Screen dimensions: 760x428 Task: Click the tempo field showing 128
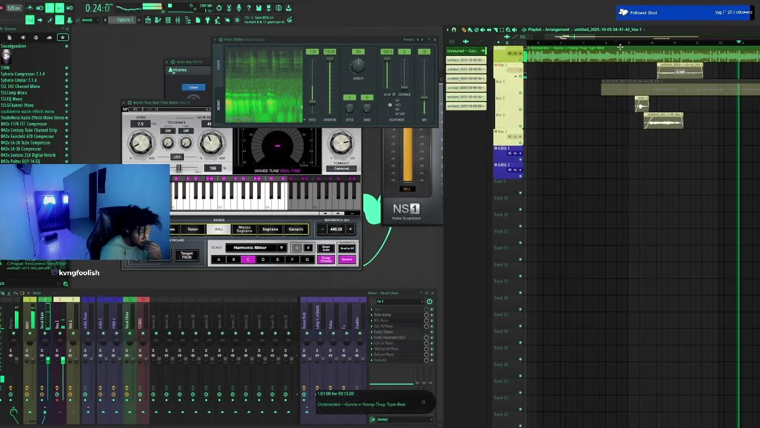point(14,8)
